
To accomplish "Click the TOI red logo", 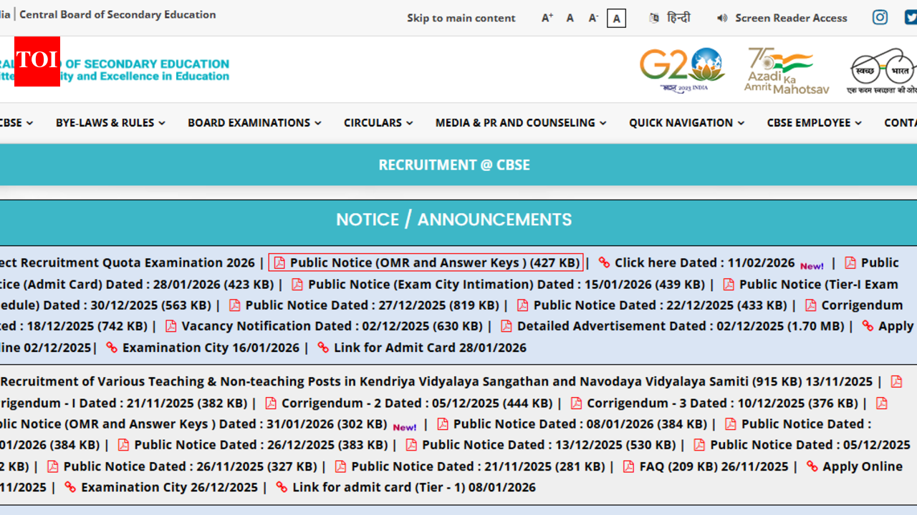I will 37,62.
